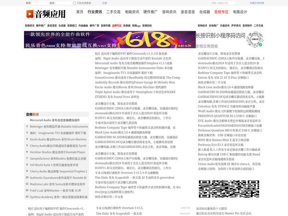Viewport: 288px width, 216px height.
Task: Open 行业资讯 in main navigation
Action: coord(95,12)
